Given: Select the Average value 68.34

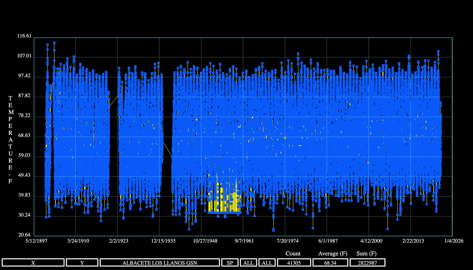Looking at the screenshot, I should coord(330,263).
